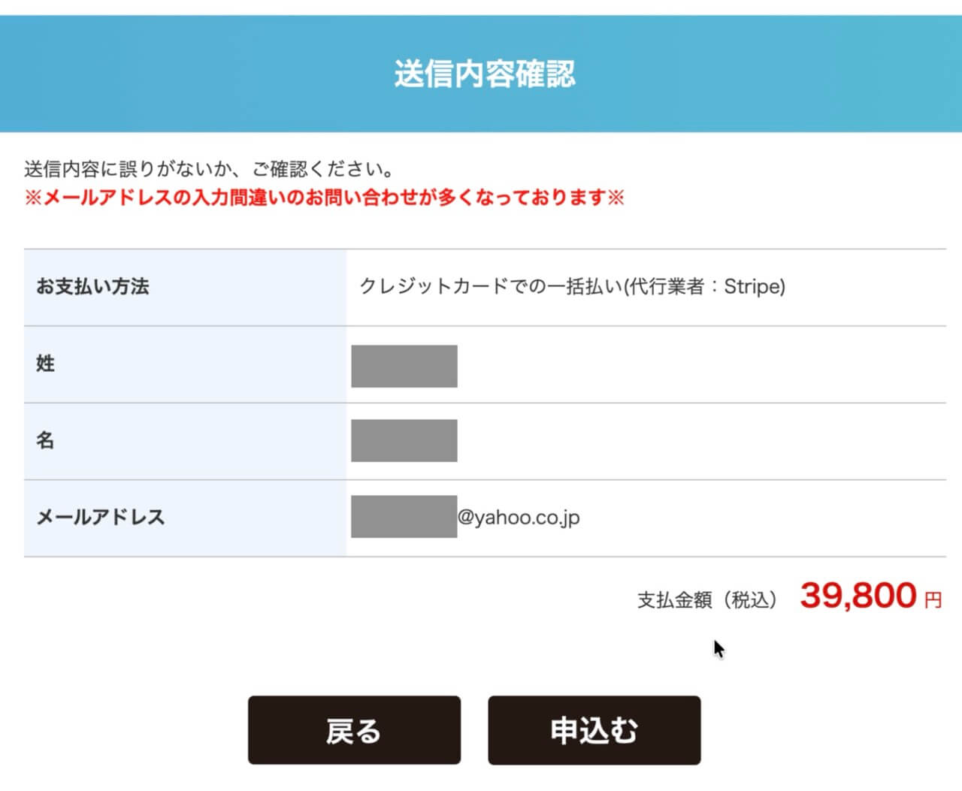Click the 申込む (Apply) button
The width and height of the screenshot is (962, 791).
[594, 729]
